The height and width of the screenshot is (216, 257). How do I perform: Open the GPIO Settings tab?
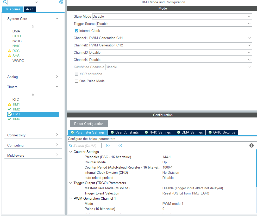pyautogui.click(x=222, y=133)
